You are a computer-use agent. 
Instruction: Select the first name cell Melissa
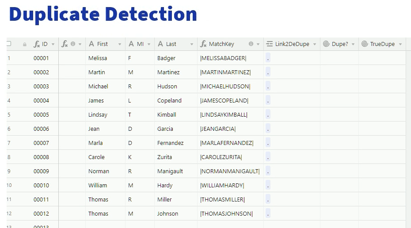click(105, 58)
